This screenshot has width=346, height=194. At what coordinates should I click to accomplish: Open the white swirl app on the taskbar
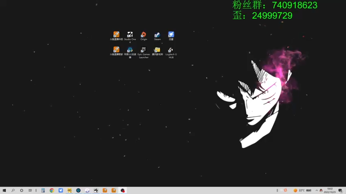(87, 191)
